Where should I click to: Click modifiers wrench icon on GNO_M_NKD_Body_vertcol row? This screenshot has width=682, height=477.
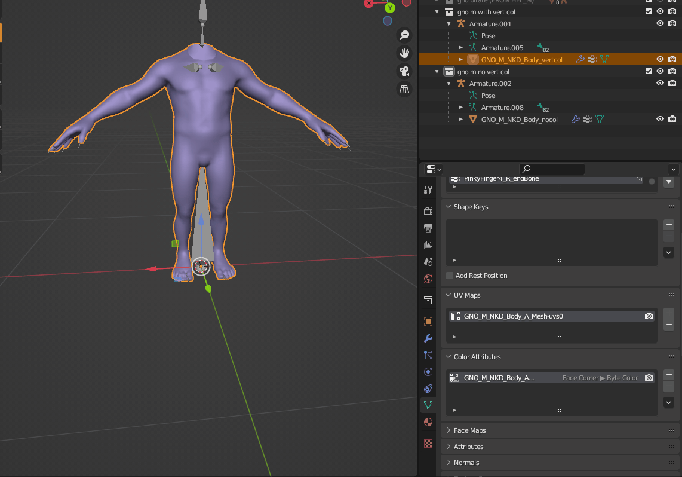pos(580,59)
